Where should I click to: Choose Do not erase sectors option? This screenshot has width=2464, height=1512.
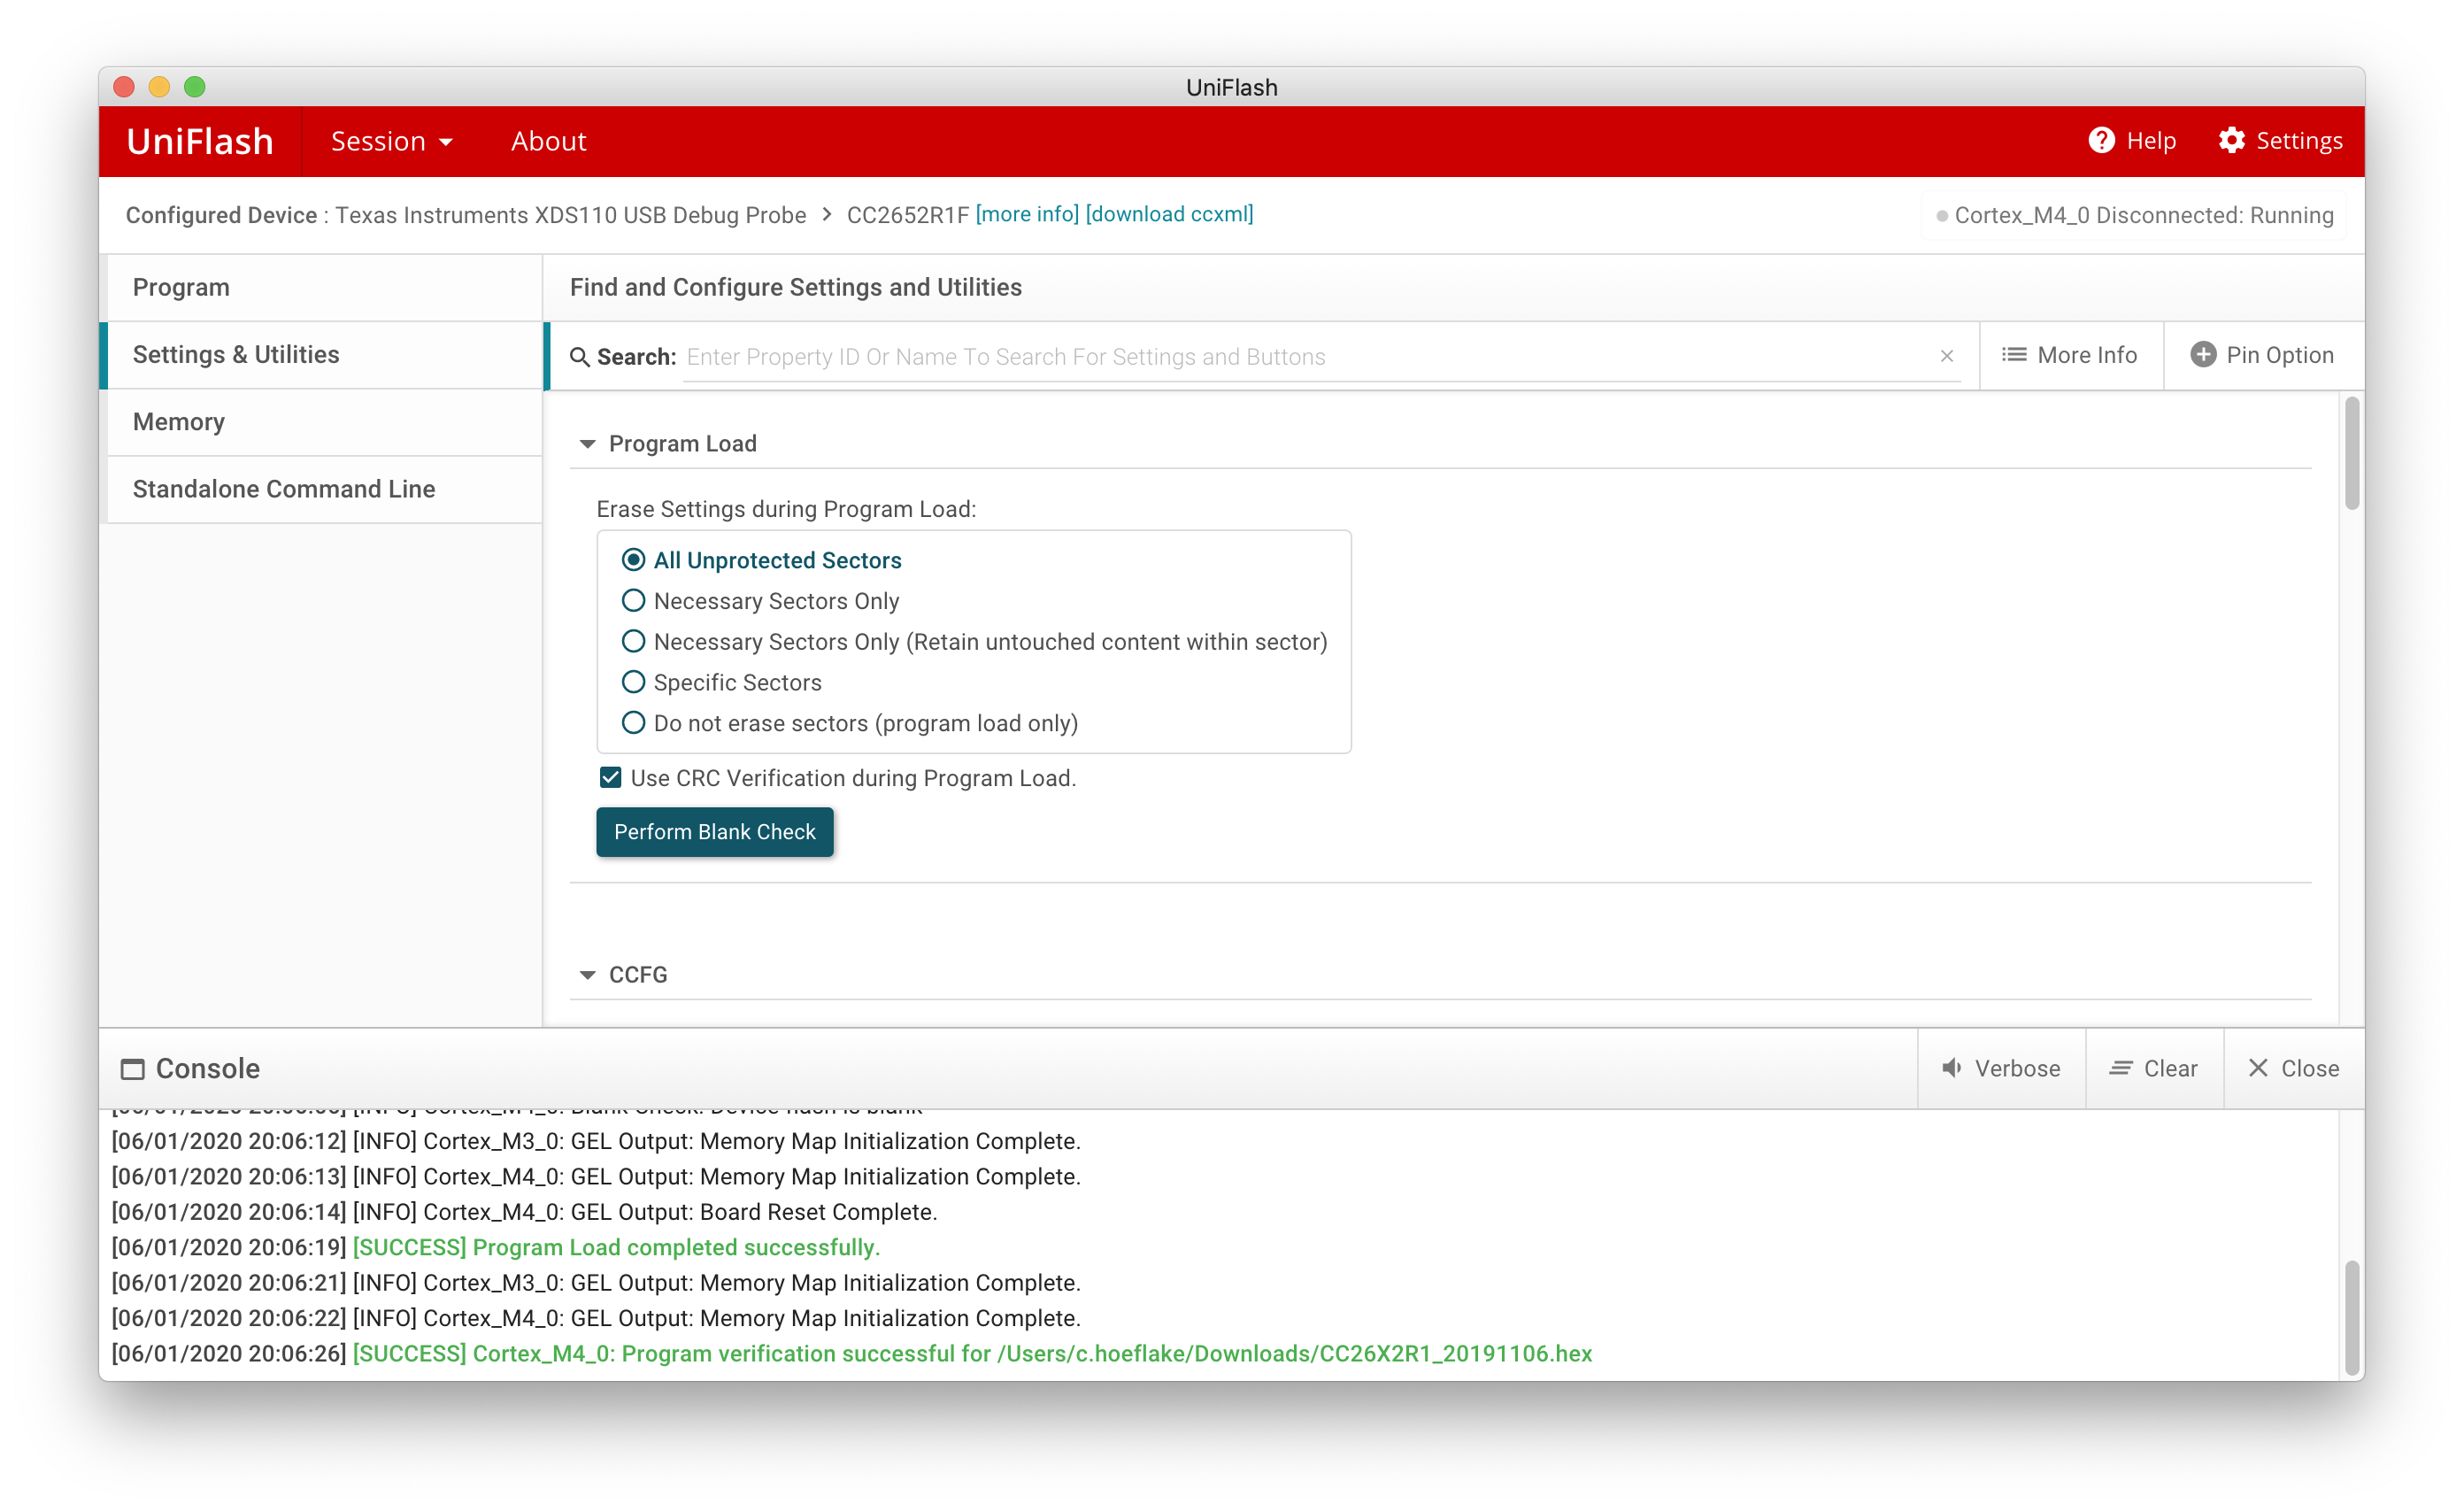633,723
